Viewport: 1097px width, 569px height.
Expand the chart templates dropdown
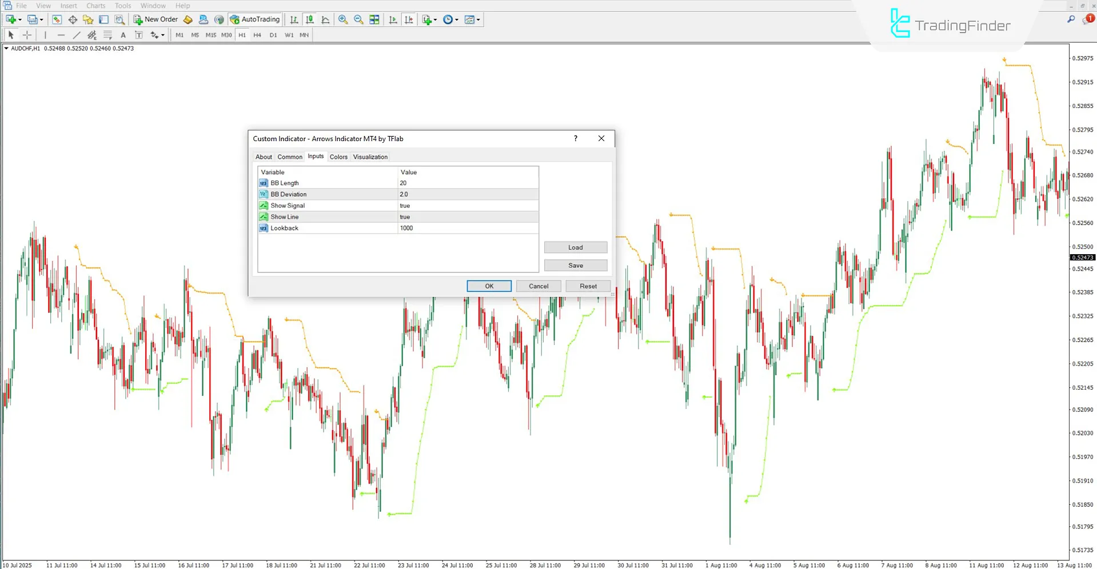(478, 20)
